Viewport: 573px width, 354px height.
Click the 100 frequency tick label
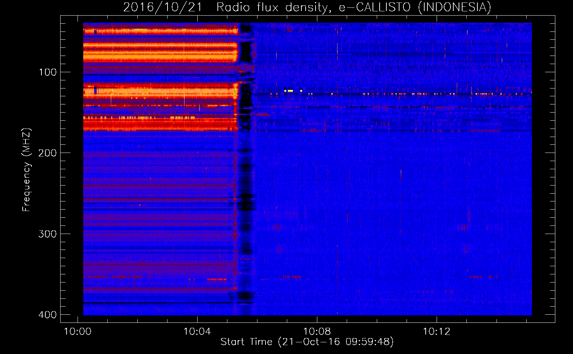point(48,72)
